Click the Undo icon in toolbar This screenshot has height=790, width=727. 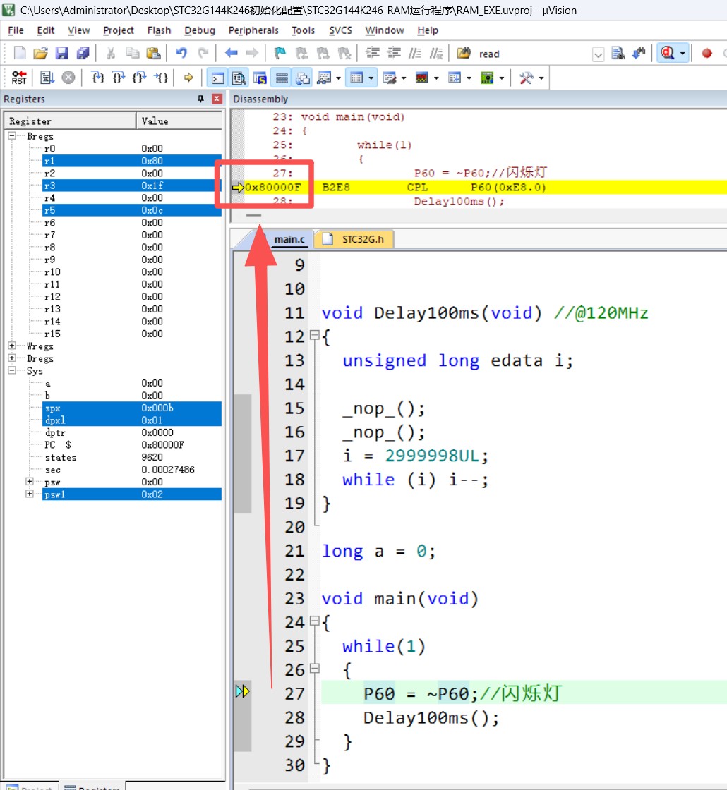pos(181,54)
